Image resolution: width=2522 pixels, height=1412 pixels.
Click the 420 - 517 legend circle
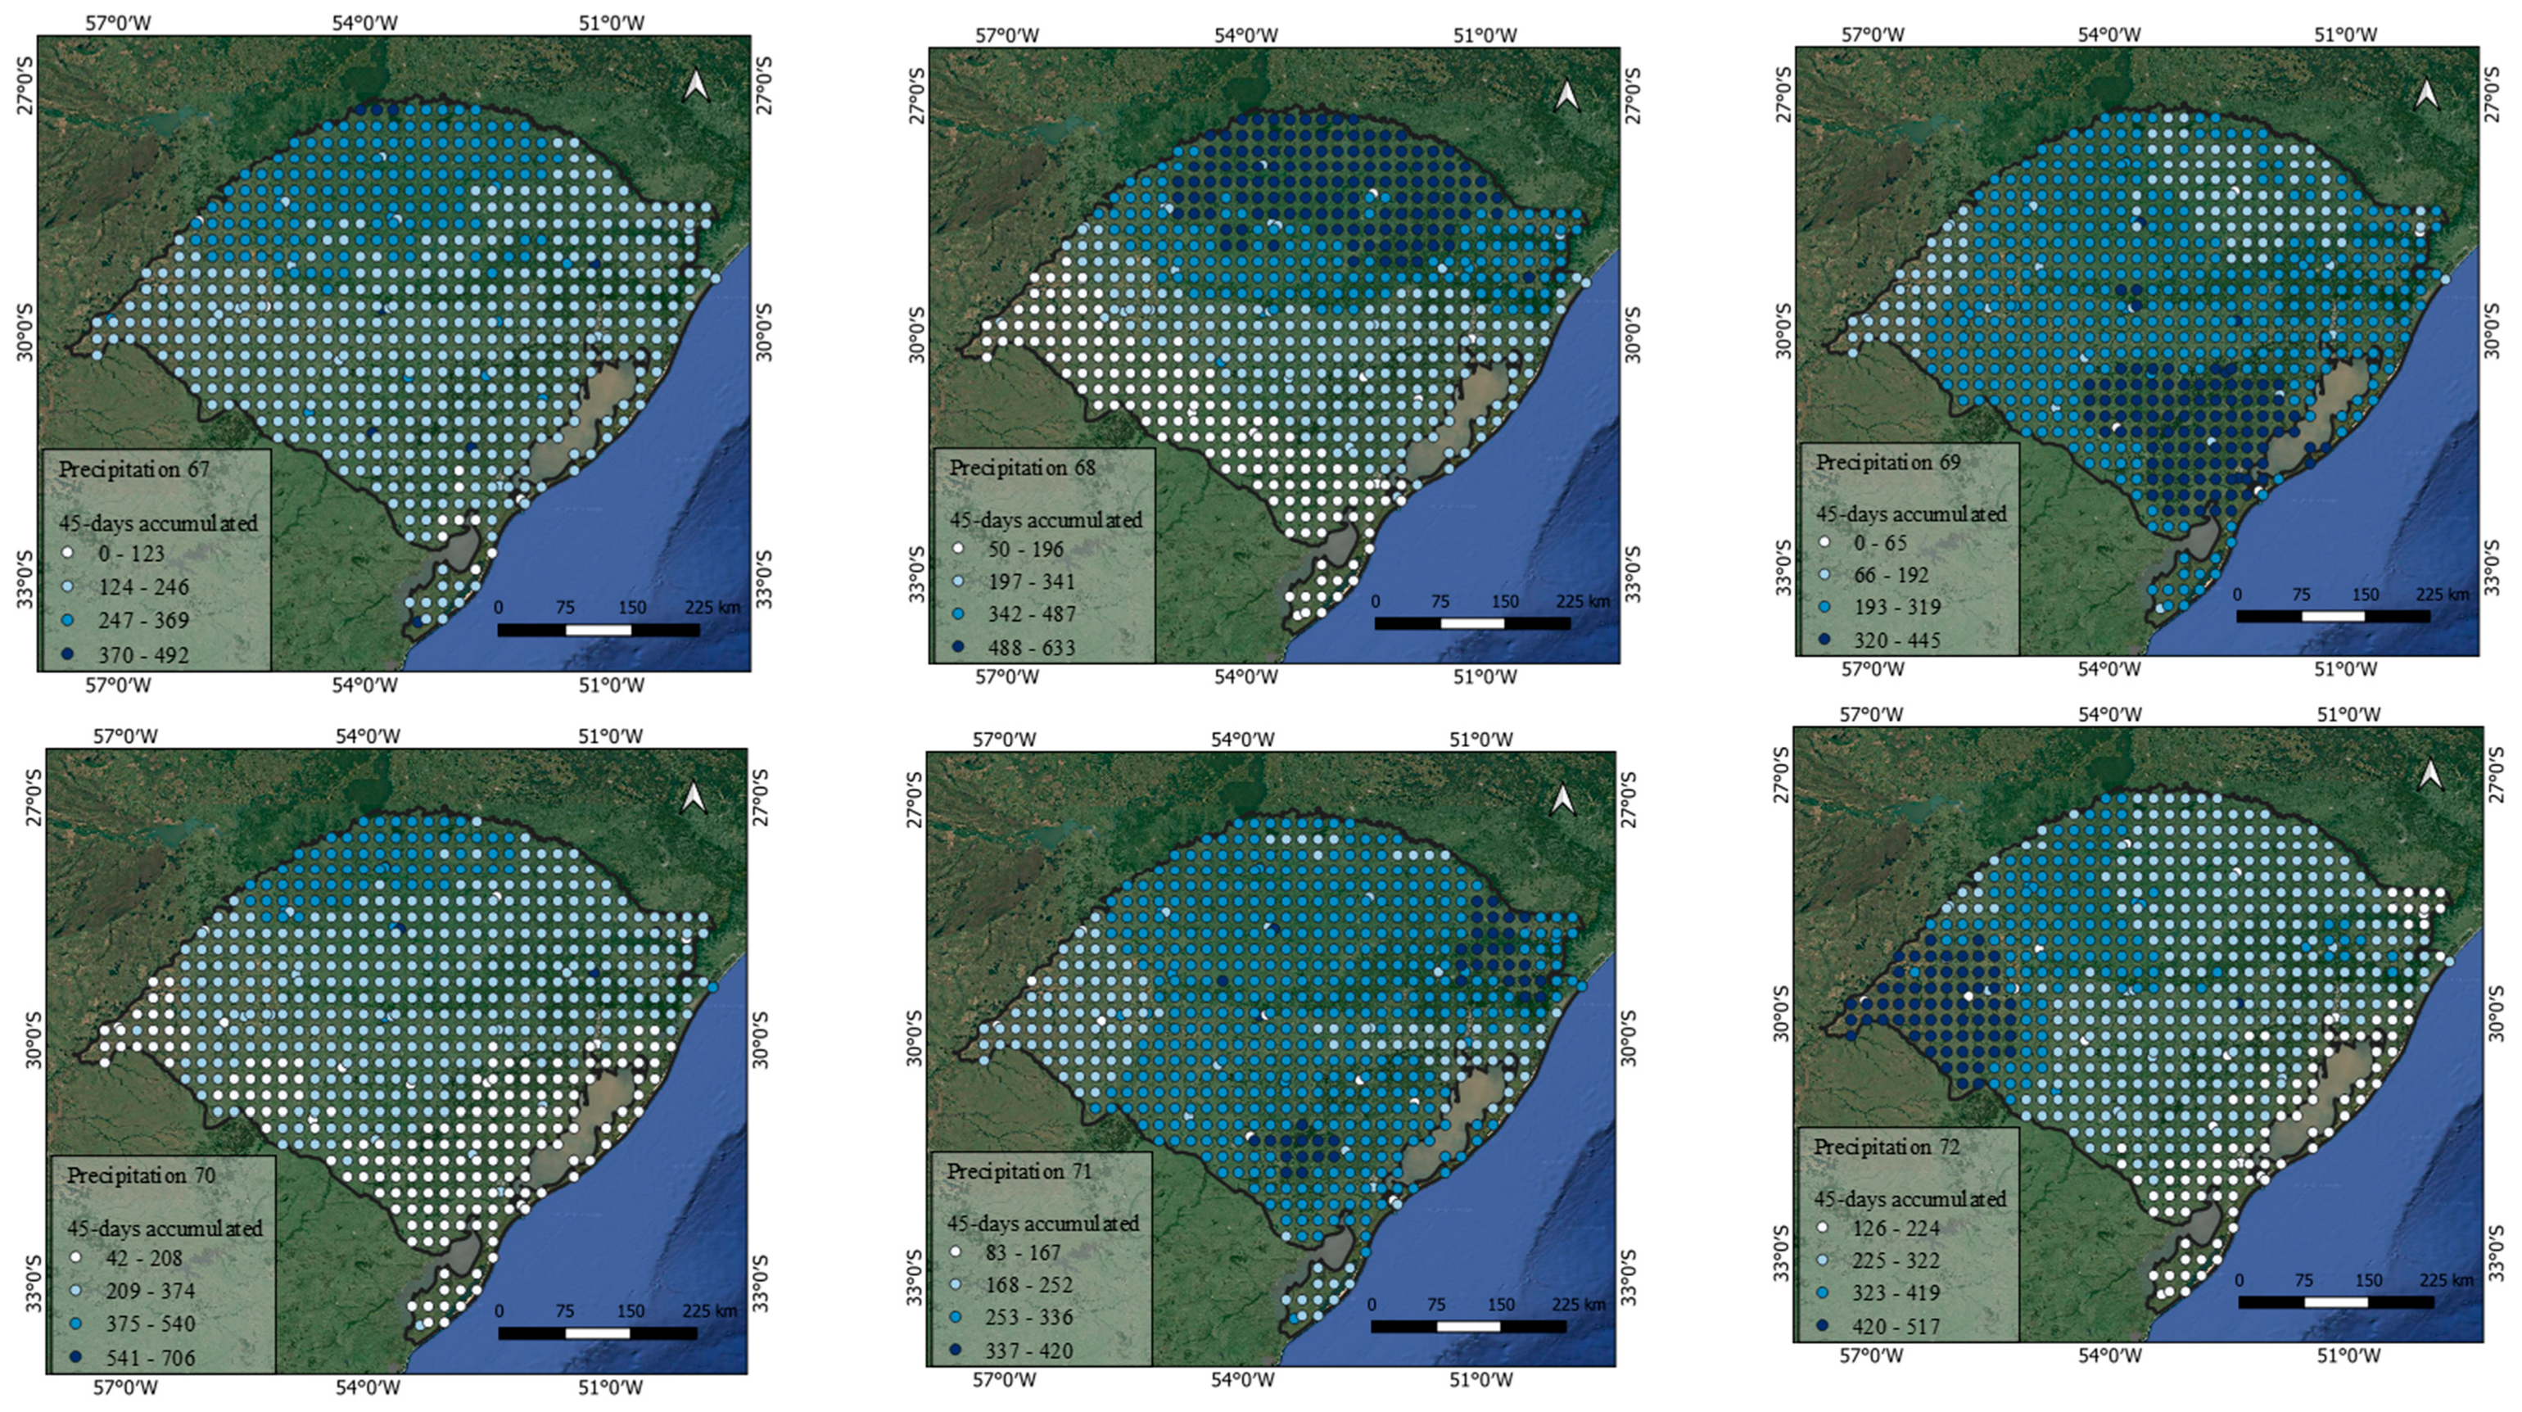coord(1823,1327)
